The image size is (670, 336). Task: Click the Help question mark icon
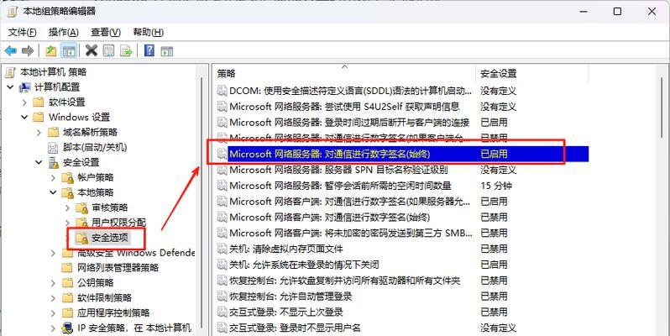pos(149,51)
